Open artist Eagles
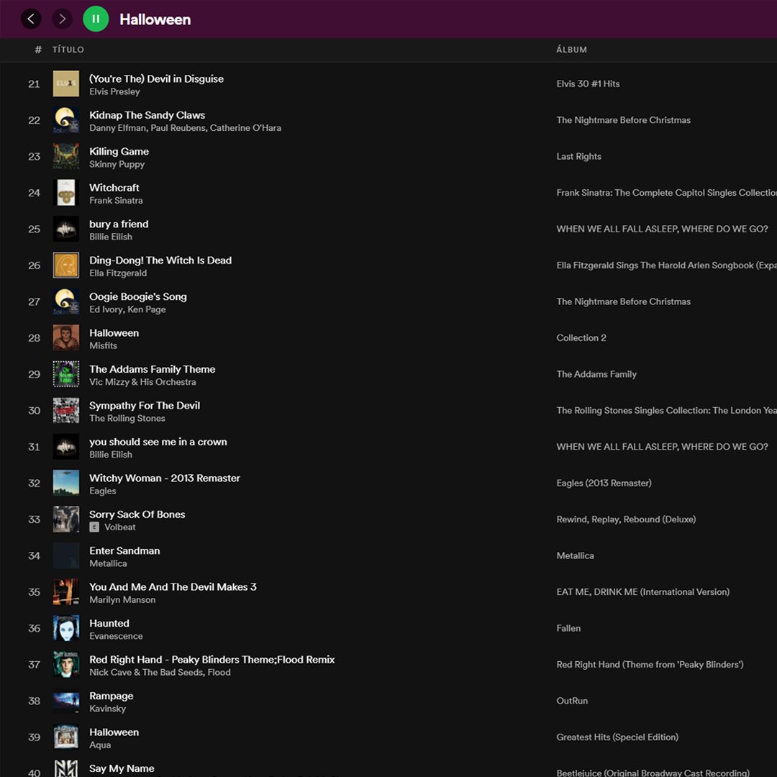Viewport: 777px width, 777px height. click(x=103, y=491)
